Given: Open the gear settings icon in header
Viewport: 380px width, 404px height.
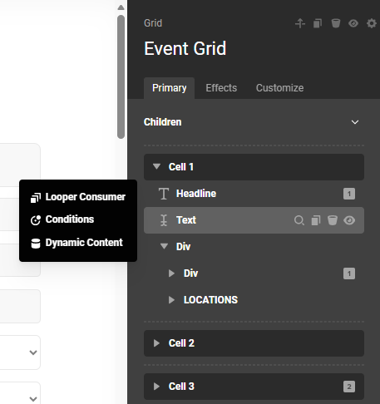Looking at the screenshot, I should (x=372, y=23).
